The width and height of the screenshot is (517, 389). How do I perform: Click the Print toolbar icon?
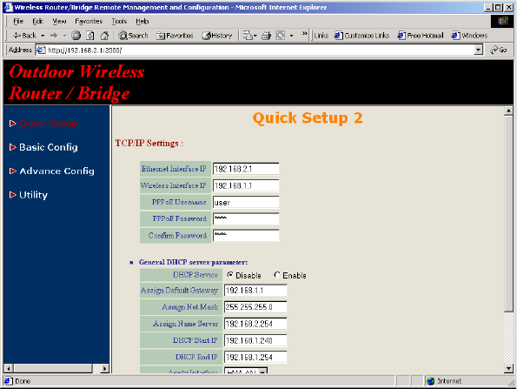point(267,36)
